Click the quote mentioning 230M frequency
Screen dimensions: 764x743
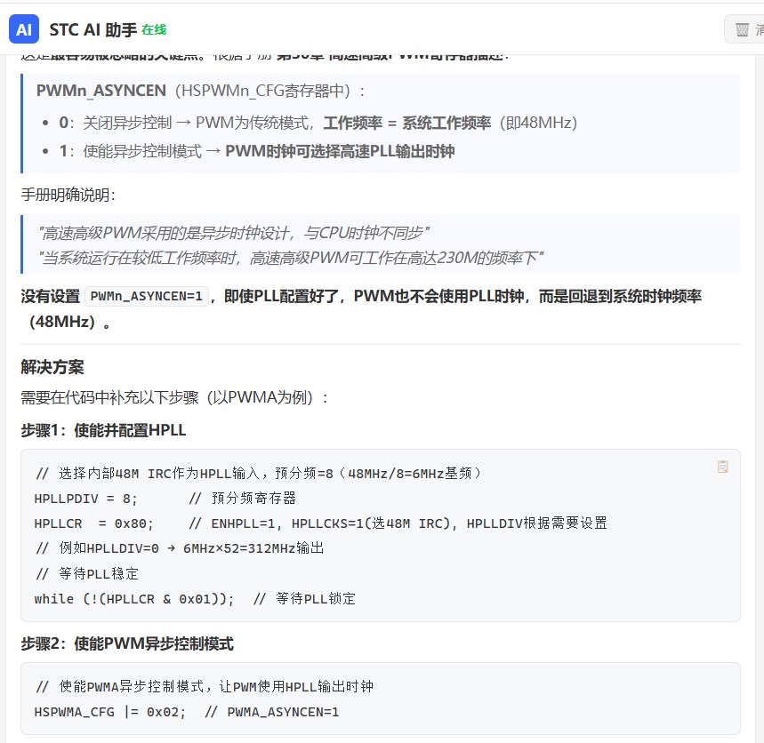point(291,258)
